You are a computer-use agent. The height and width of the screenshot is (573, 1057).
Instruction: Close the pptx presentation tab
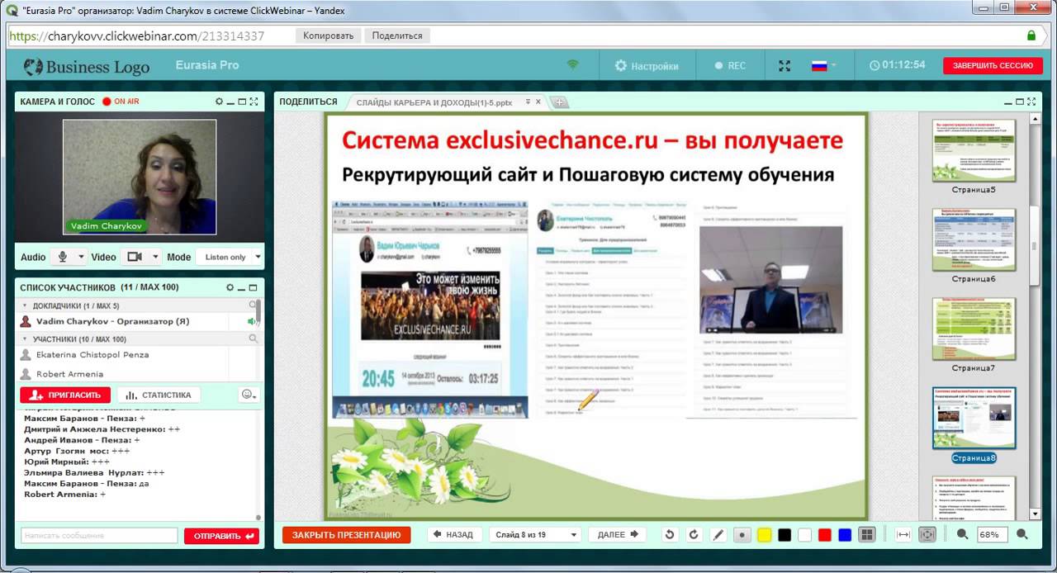(538, 102)
